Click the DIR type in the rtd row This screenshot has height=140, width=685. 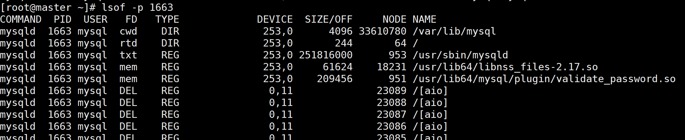point(170,43)
